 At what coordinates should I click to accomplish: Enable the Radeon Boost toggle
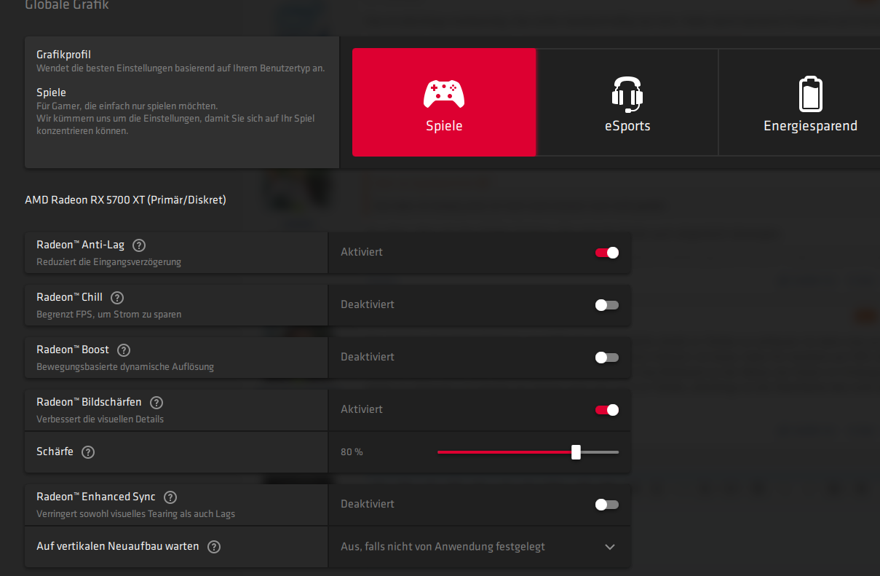click(x=607, y=358)
